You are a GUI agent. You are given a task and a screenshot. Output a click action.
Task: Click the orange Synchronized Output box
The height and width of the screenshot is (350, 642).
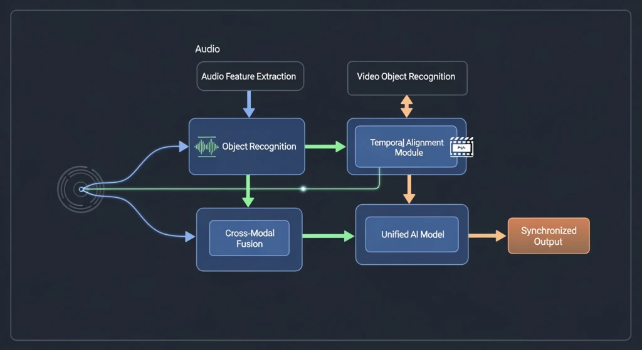click(549, 235)
